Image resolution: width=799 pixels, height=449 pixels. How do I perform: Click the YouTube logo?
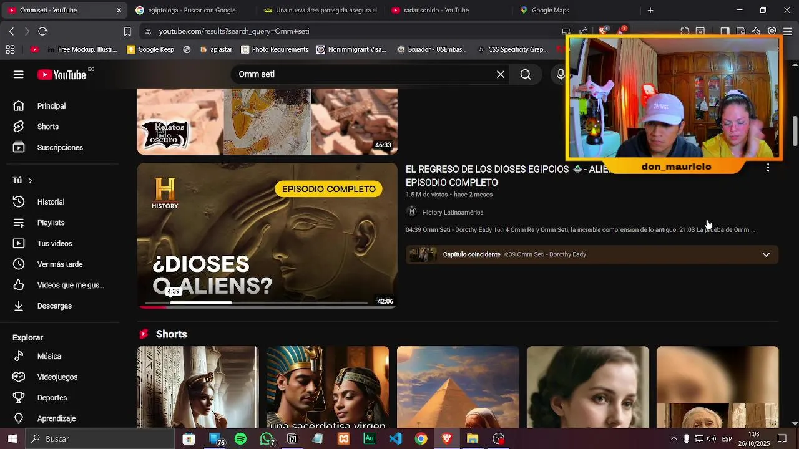pyautogui.click(x=61, y=75)
